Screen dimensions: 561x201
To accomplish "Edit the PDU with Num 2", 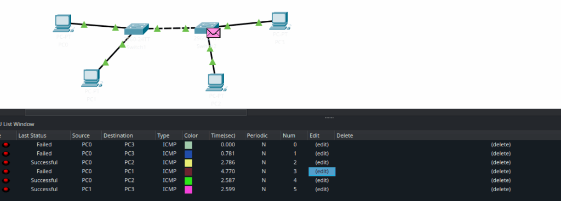I will [x=322, y=163].
